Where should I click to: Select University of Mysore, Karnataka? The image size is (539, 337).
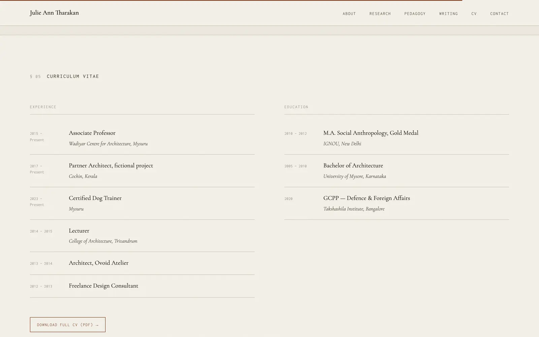[355, 176]
